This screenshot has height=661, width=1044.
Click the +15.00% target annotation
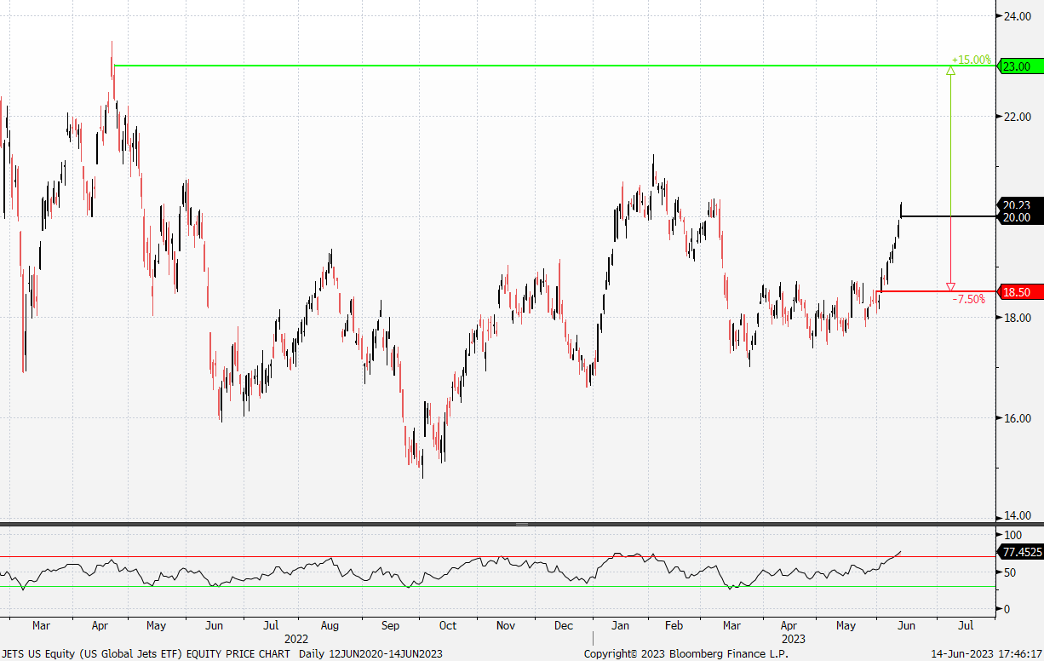coord(972,60)
